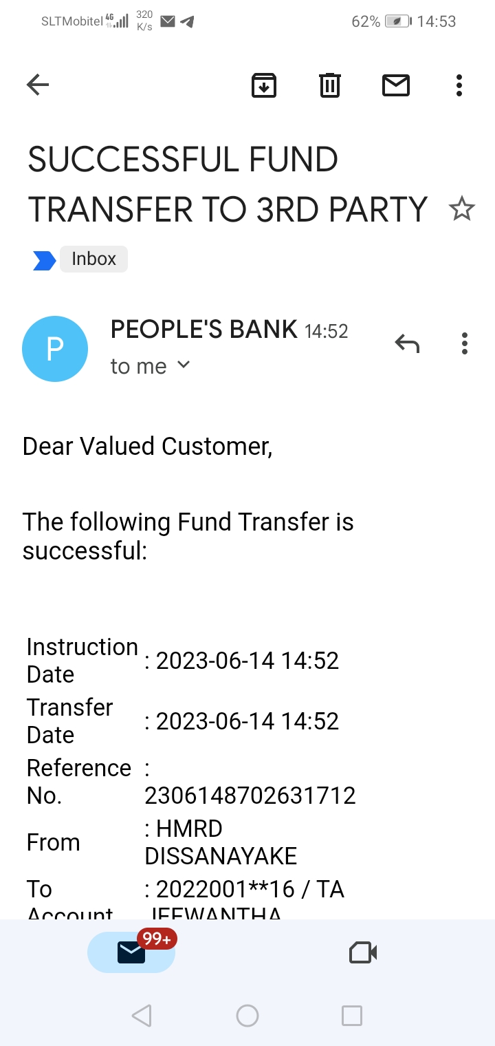The width and height of the screenshot is (495, 1046).
Task: Reply to the People's Bank email
Action: click(407, 343)
